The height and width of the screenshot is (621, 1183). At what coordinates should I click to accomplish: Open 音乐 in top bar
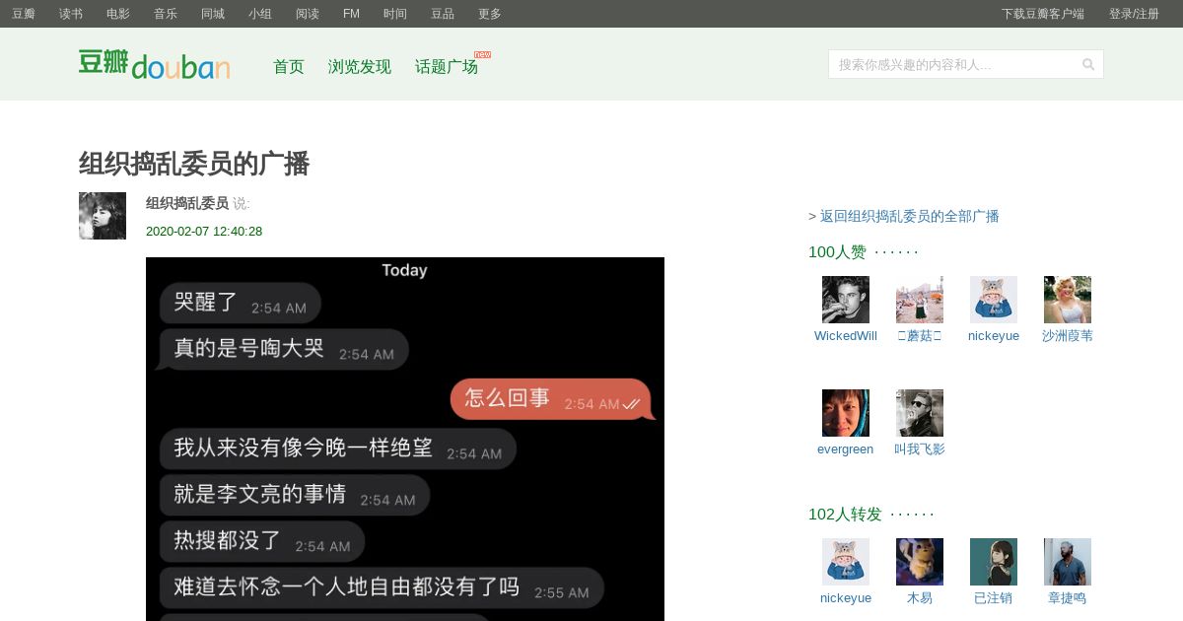coord(166,14)
